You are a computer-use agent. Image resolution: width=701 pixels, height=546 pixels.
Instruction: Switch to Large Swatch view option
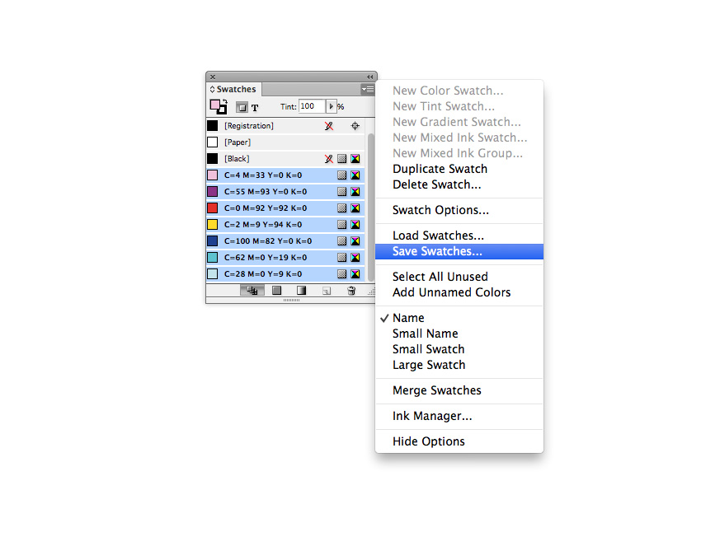pos(459,365)
